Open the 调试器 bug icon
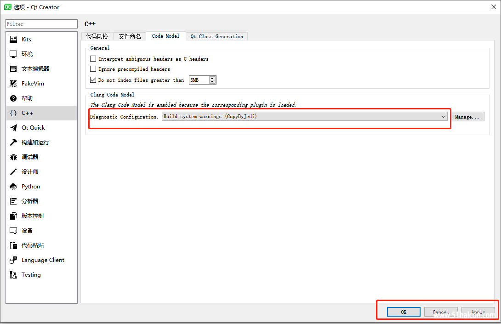Image resolution: width=501 pixels, height=324 pixels. click(x=13, y=157)
